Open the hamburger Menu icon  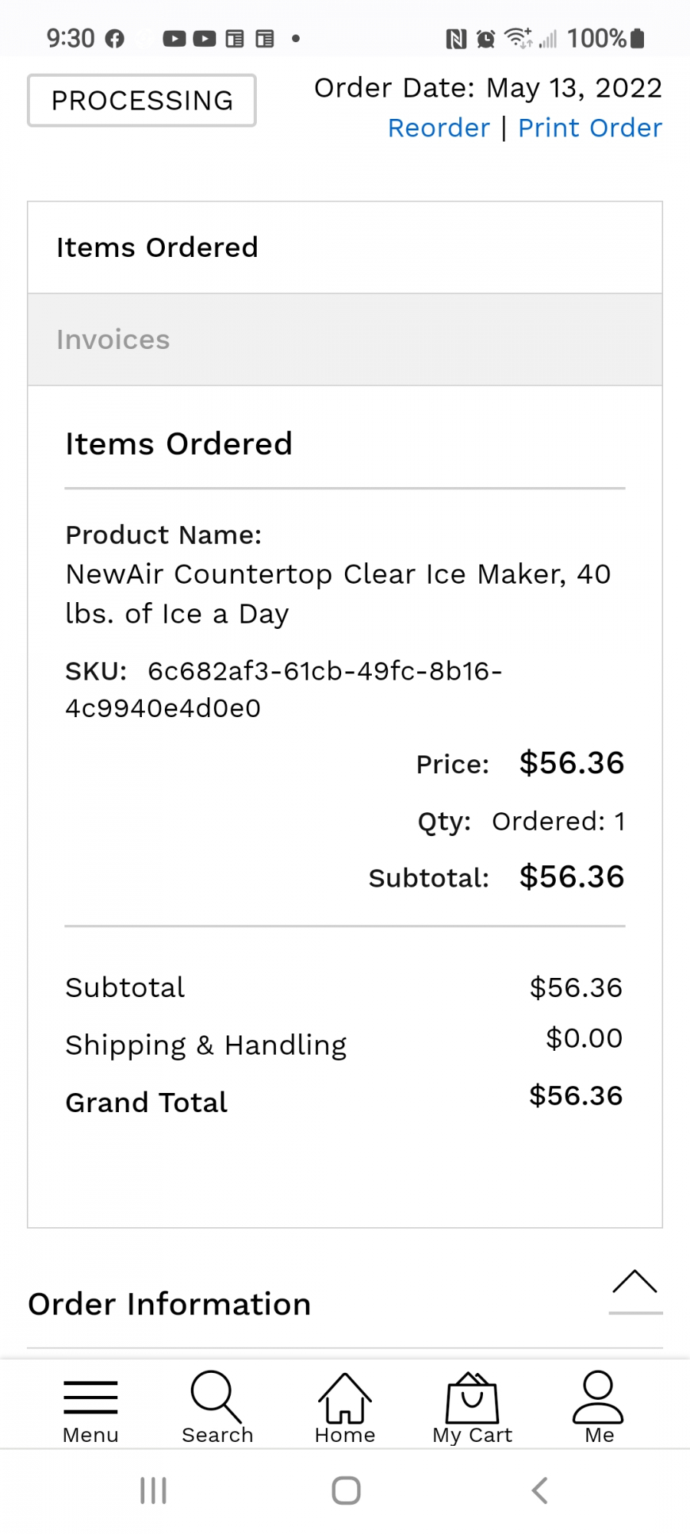pos(90,1397)
